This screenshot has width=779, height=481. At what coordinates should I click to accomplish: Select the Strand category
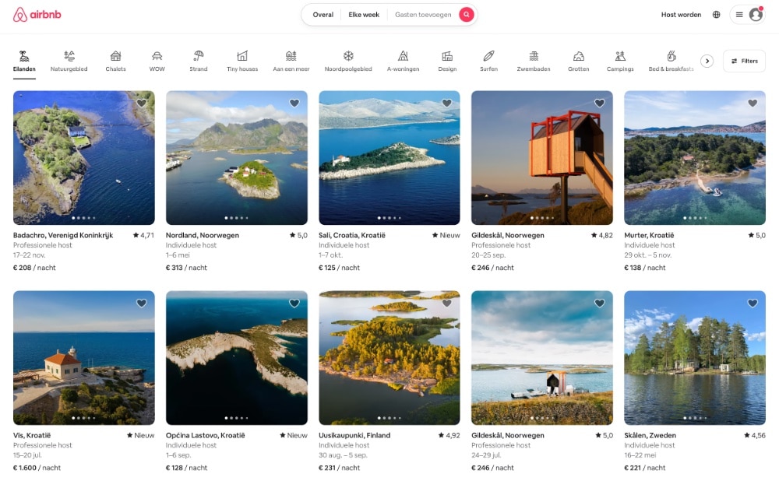point(198,61)
